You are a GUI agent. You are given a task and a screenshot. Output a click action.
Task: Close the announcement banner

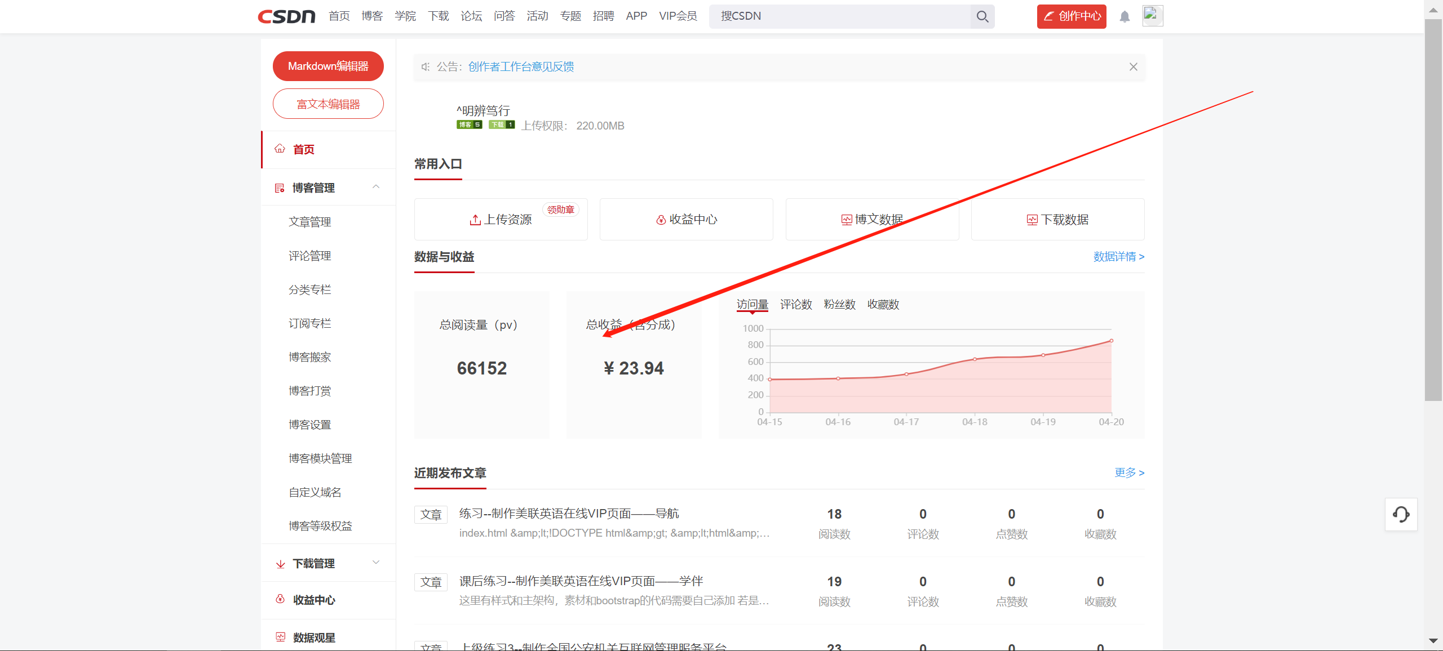[1133, 67]
